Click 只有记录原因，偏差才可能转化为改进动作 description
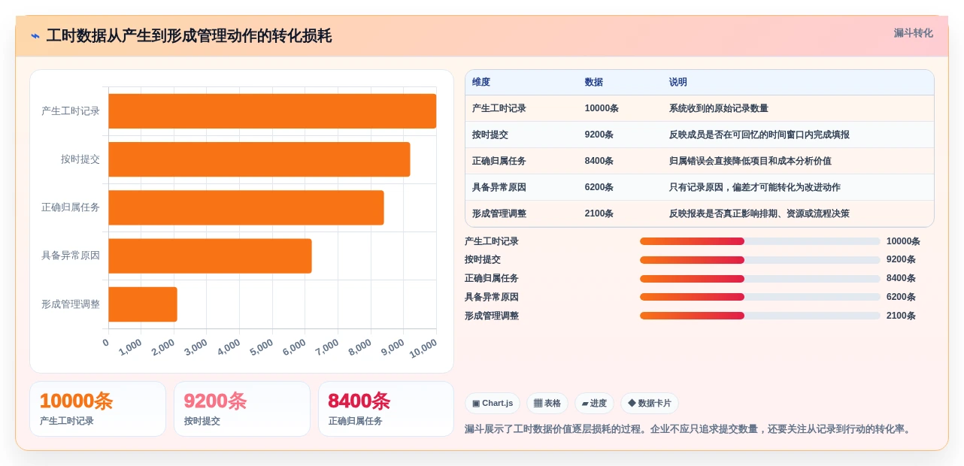Screen dimensions: 964x466 point(755,187)
